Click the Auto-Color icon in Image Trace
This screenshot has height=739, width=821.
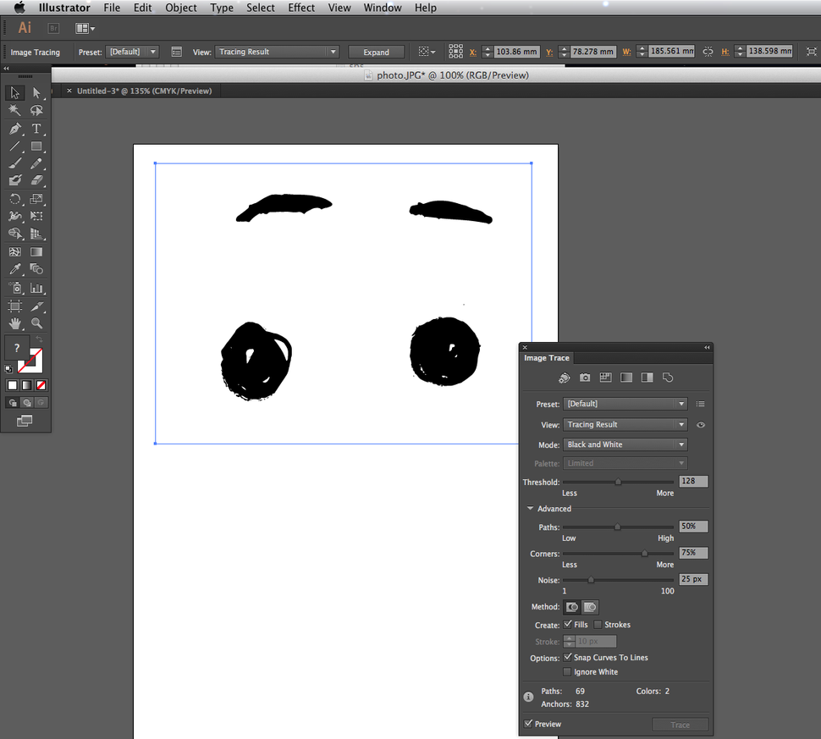[564, 378]
